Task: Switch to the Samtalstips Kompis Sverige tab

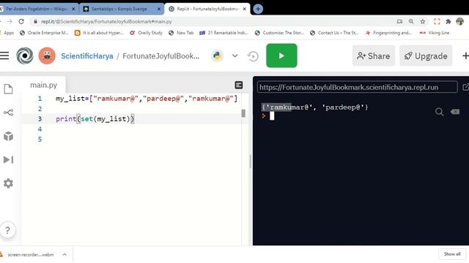Action: point(119,9)
